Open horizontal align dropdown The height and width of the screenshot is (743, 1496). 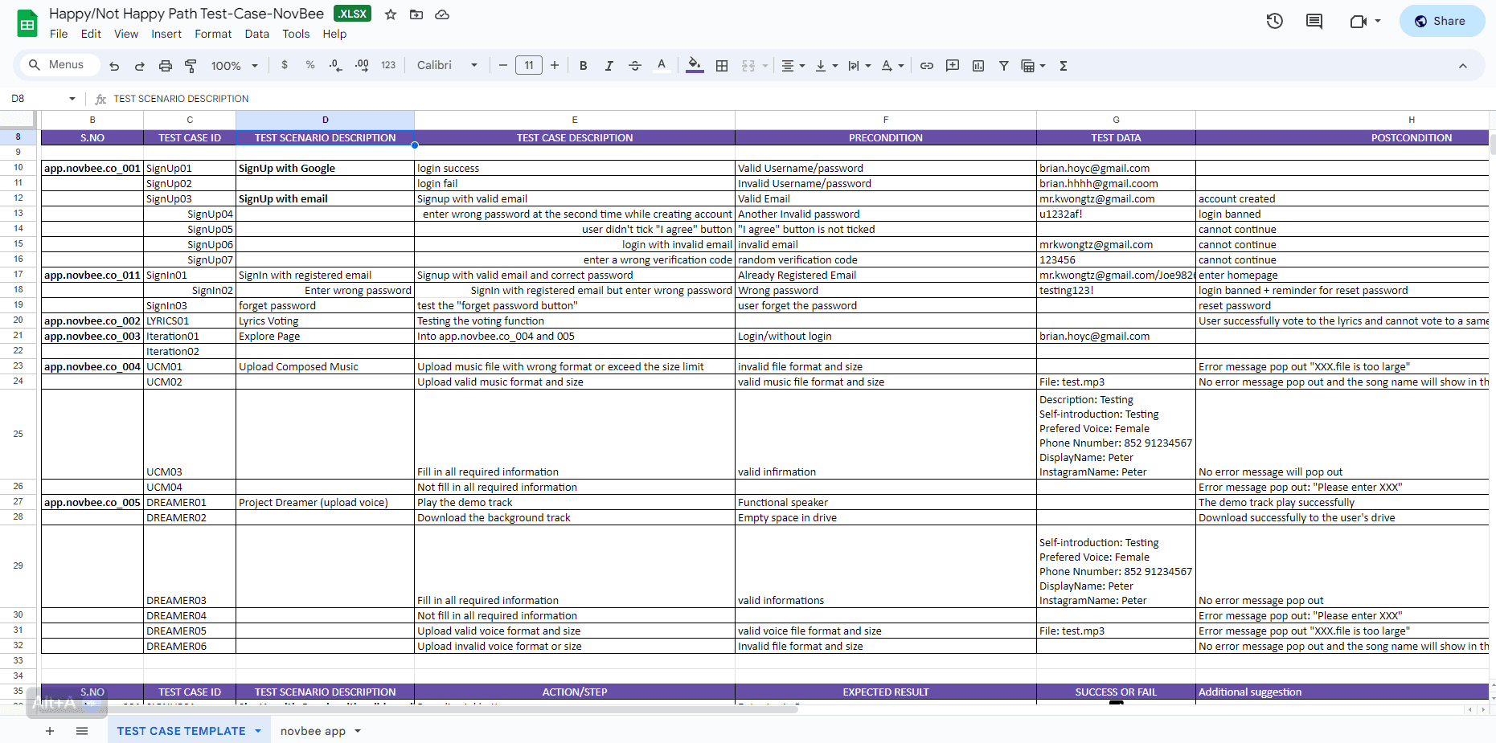pos(793,66)
